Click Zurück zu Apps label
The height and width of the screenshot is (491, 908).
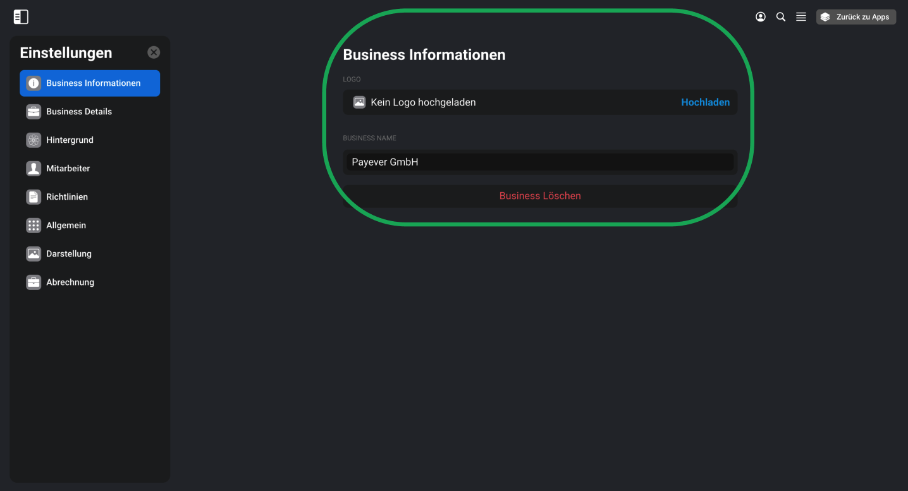click(x=862, y=17)
